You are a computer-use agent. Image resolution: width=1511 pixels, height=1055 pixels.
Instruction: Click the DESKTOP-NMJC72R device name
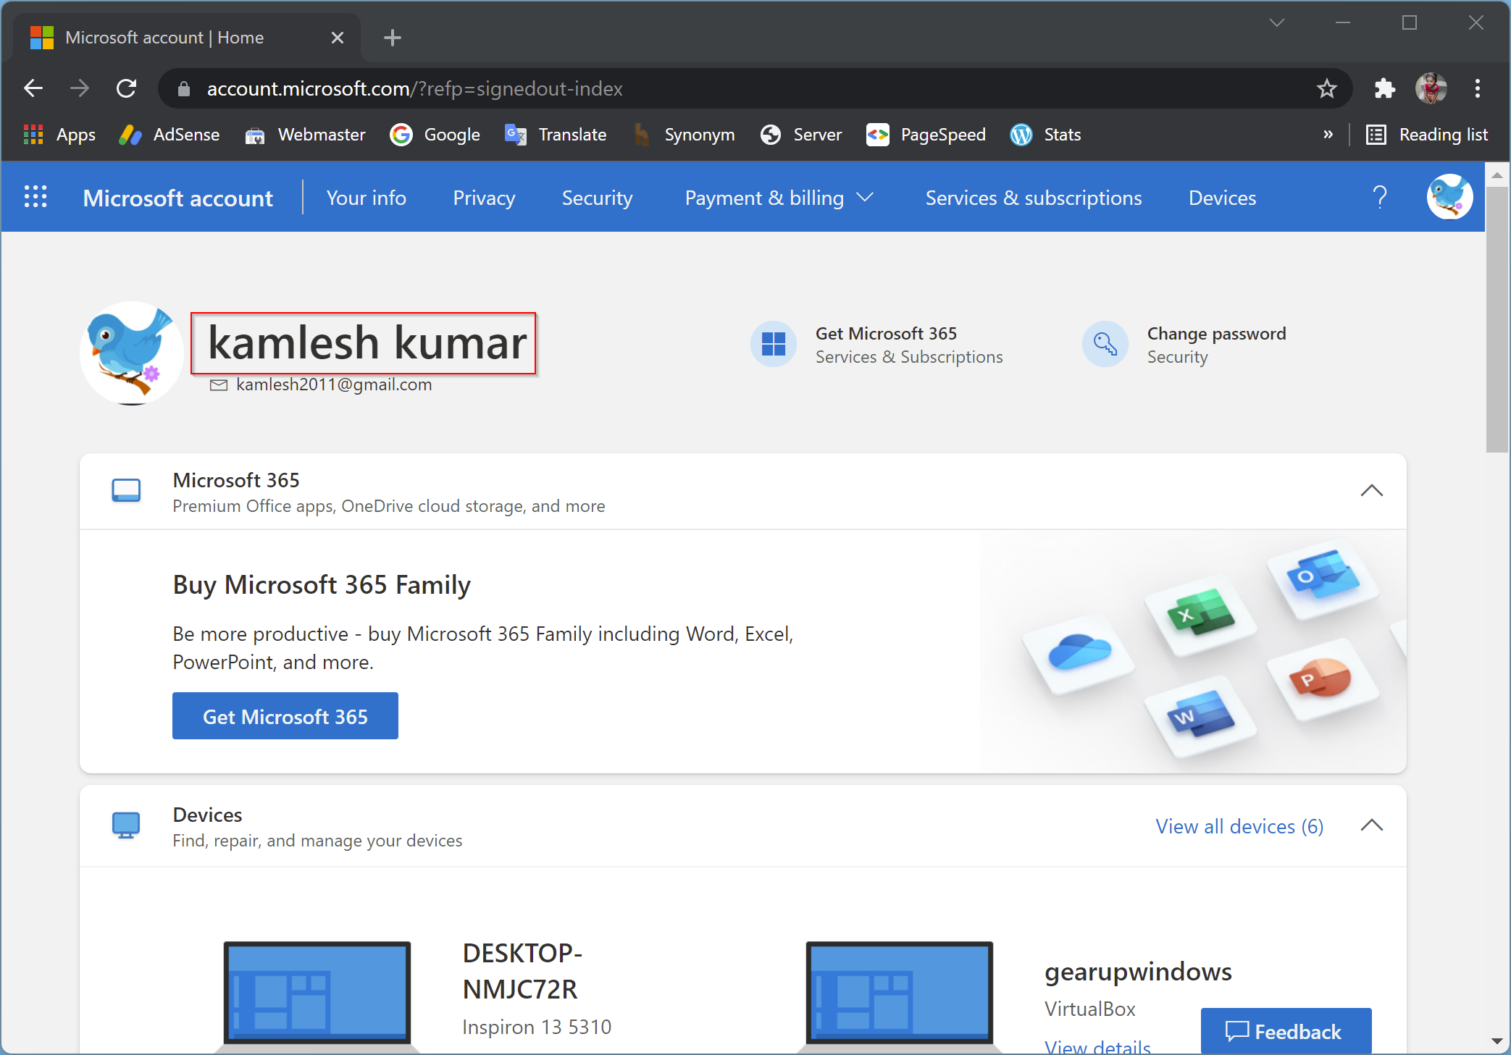522,971
